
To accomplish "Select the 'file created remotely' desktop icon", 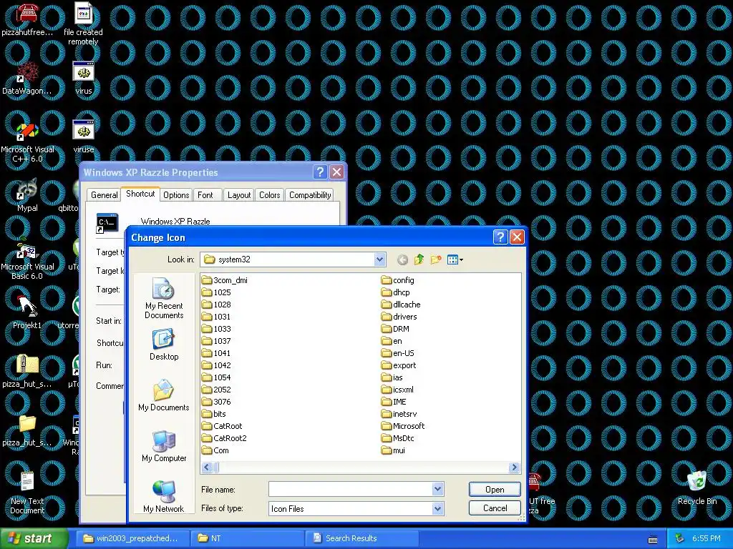I will [83, 24].
